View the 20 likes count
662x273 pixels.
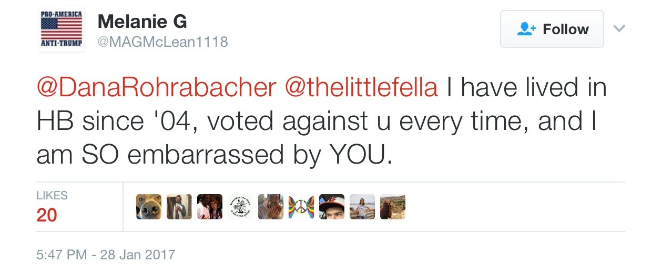(x=47, y=215)
